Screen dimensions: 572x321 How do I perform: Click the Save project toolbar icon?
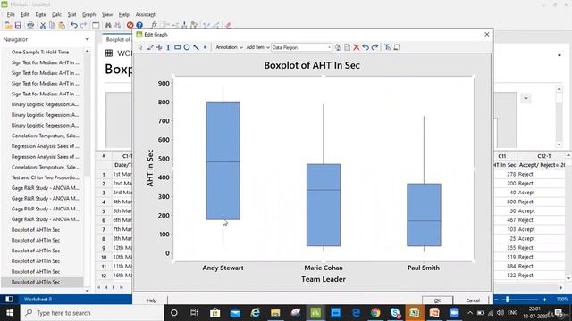(18, 25)
